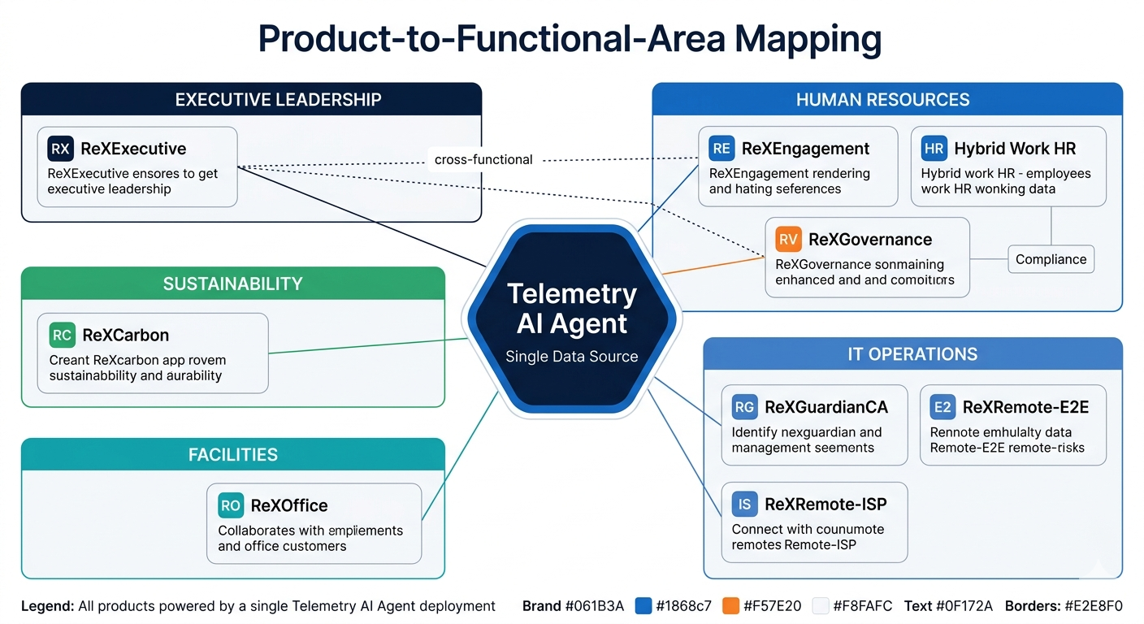
Task: Select the green RC ReXCarbon icon
Action: point(61,335)
